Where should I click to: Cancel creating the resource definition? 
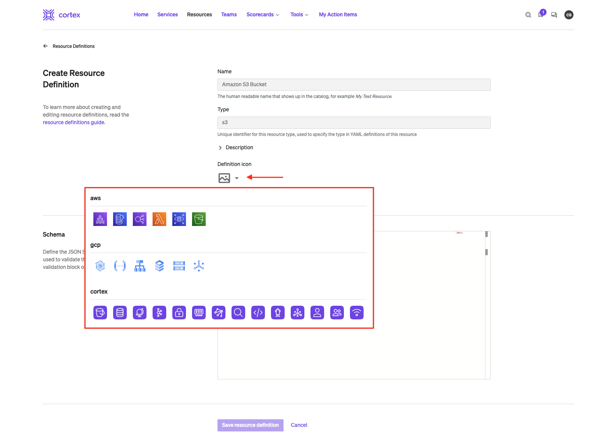[299, 425]
